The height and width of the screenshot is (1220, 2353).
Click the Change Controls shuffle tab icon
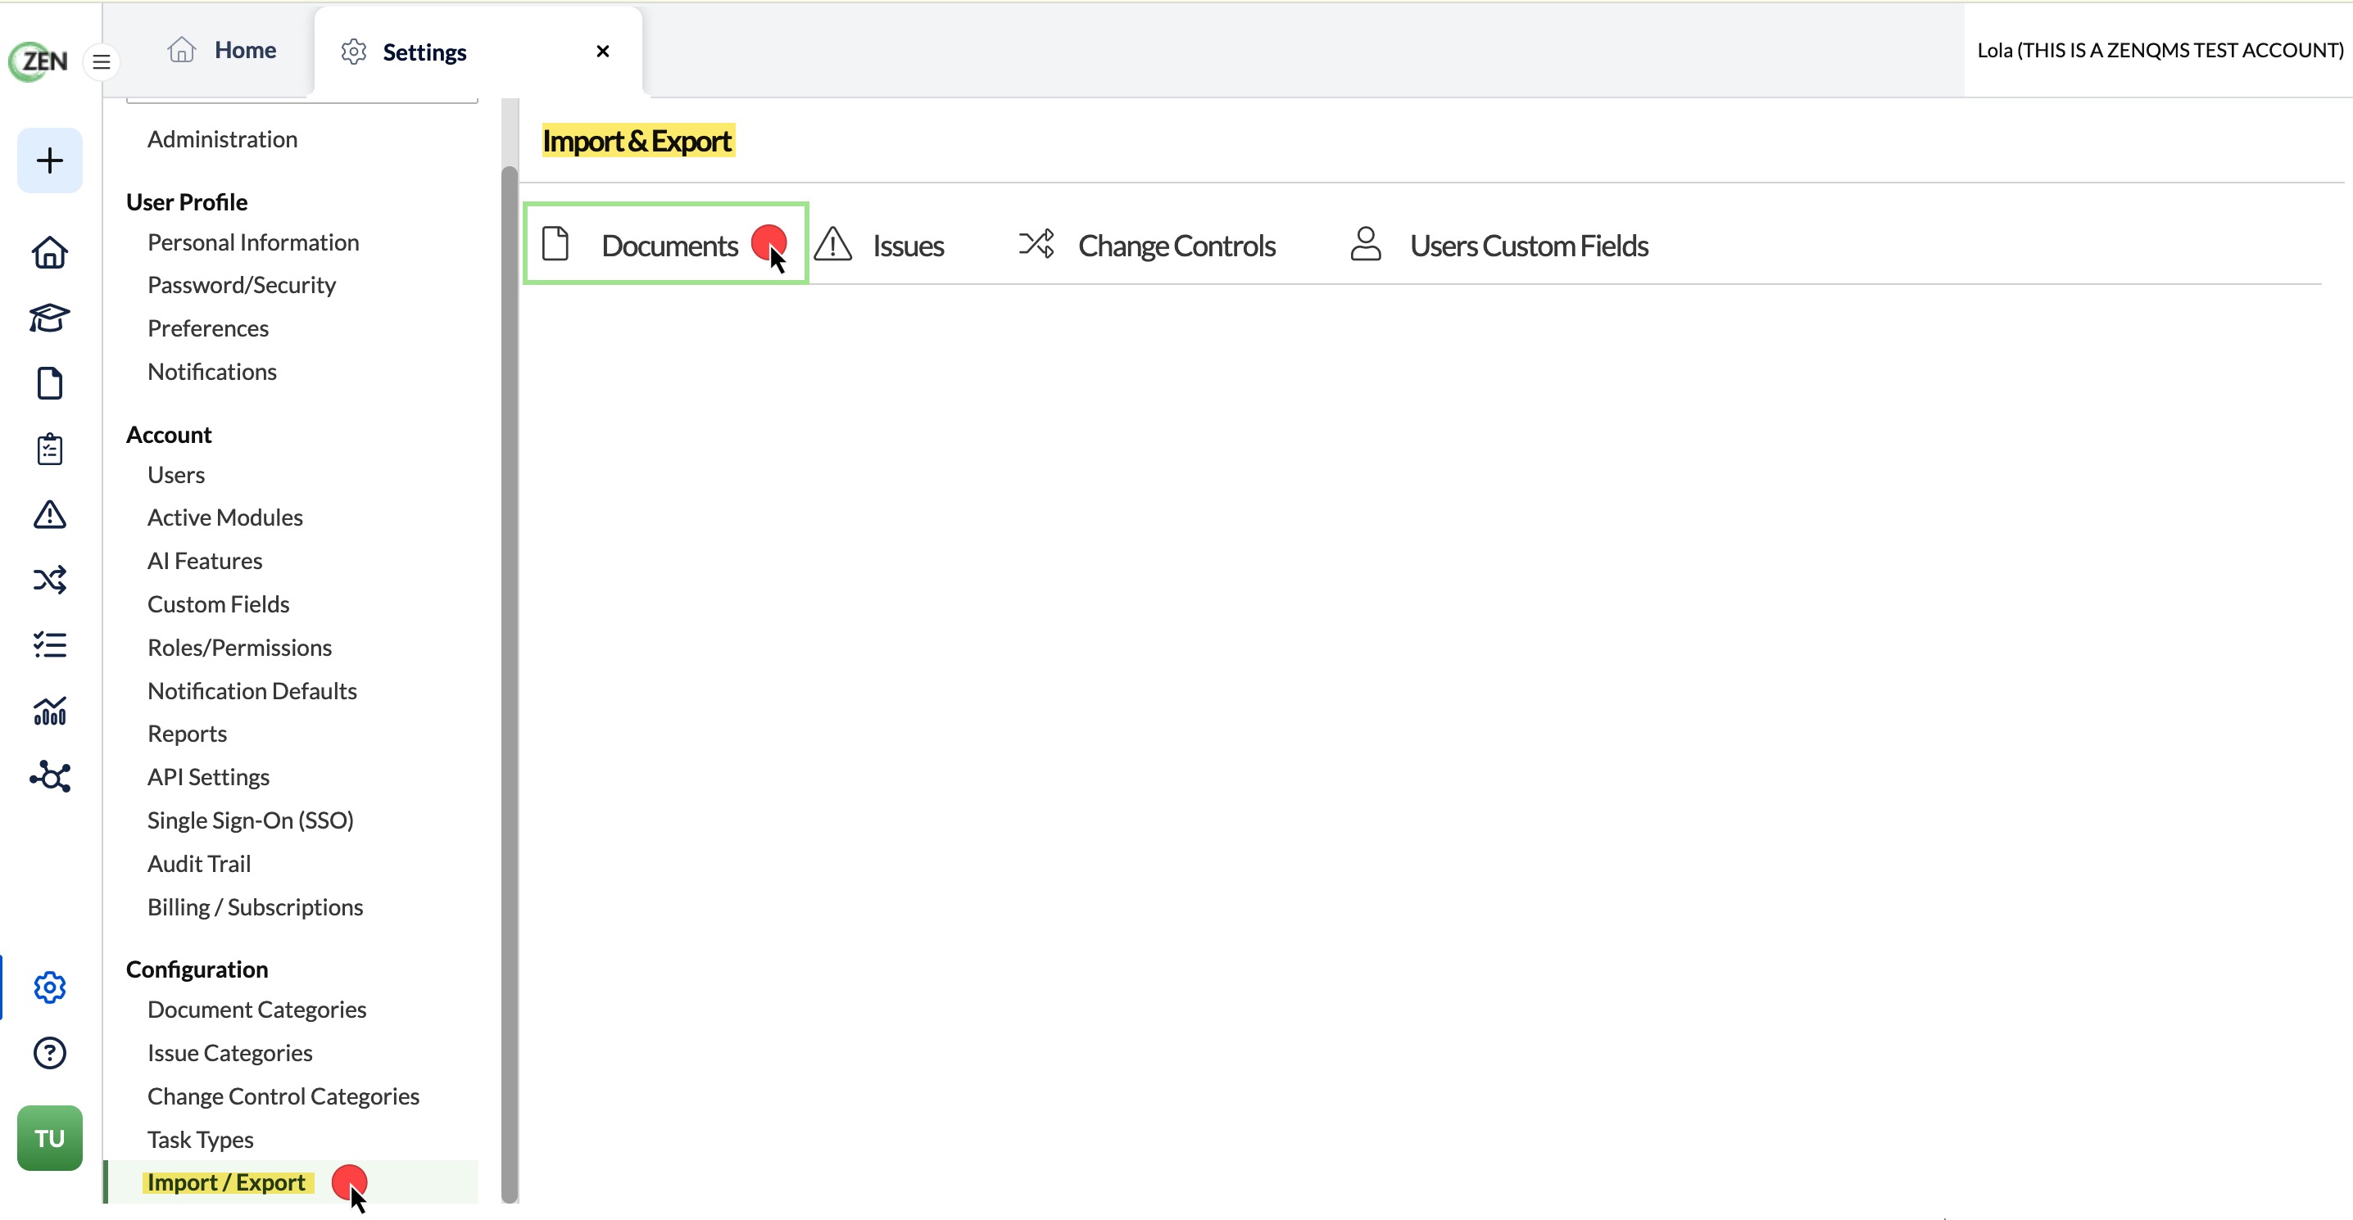(1036, 244)
